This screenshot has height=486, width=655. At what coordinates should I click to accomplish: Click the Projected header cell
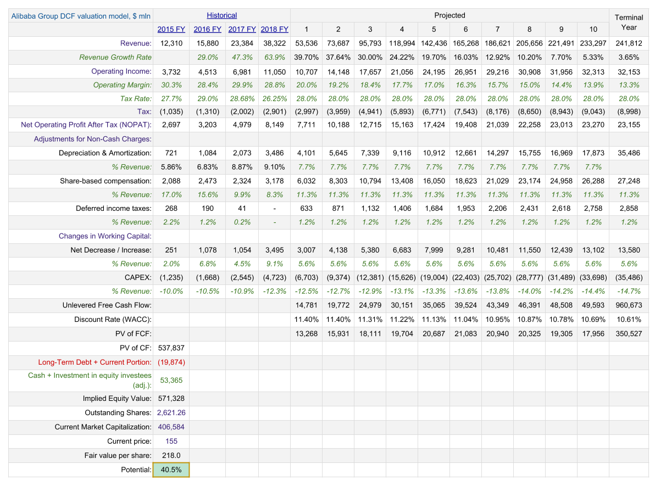[x=449, y=15]
